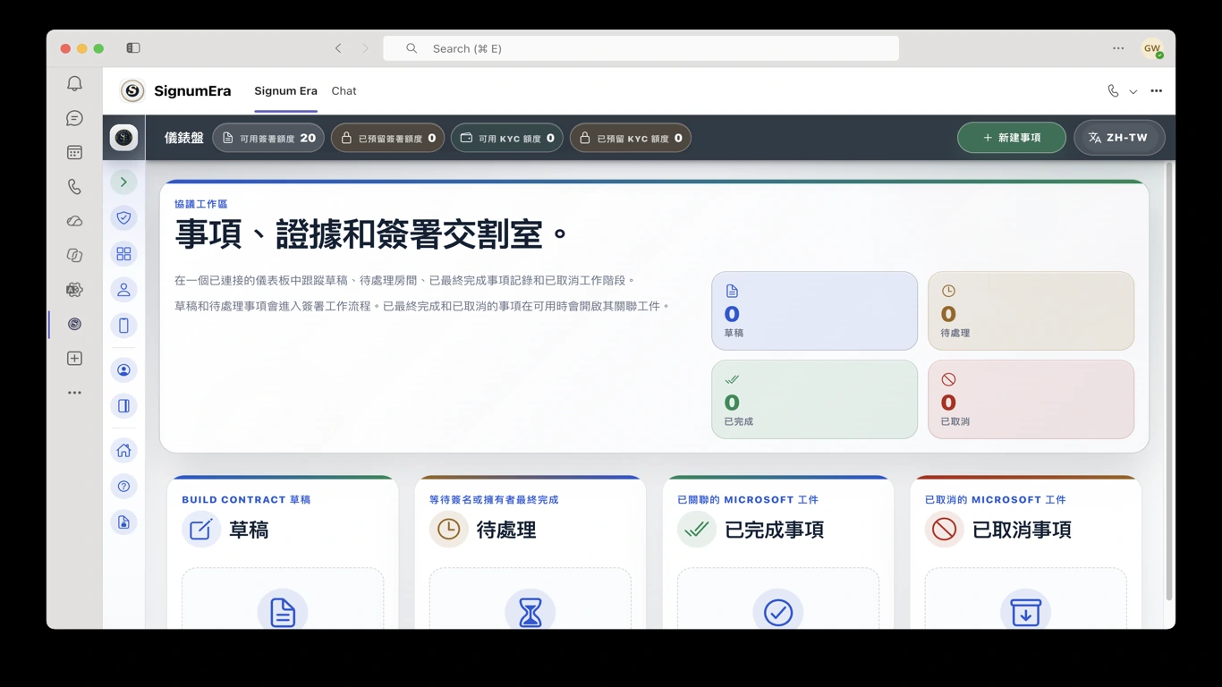The image size is (1222, 687).
Task: Open the 待處理 count stat card
Action: [x=1031, y=310]
